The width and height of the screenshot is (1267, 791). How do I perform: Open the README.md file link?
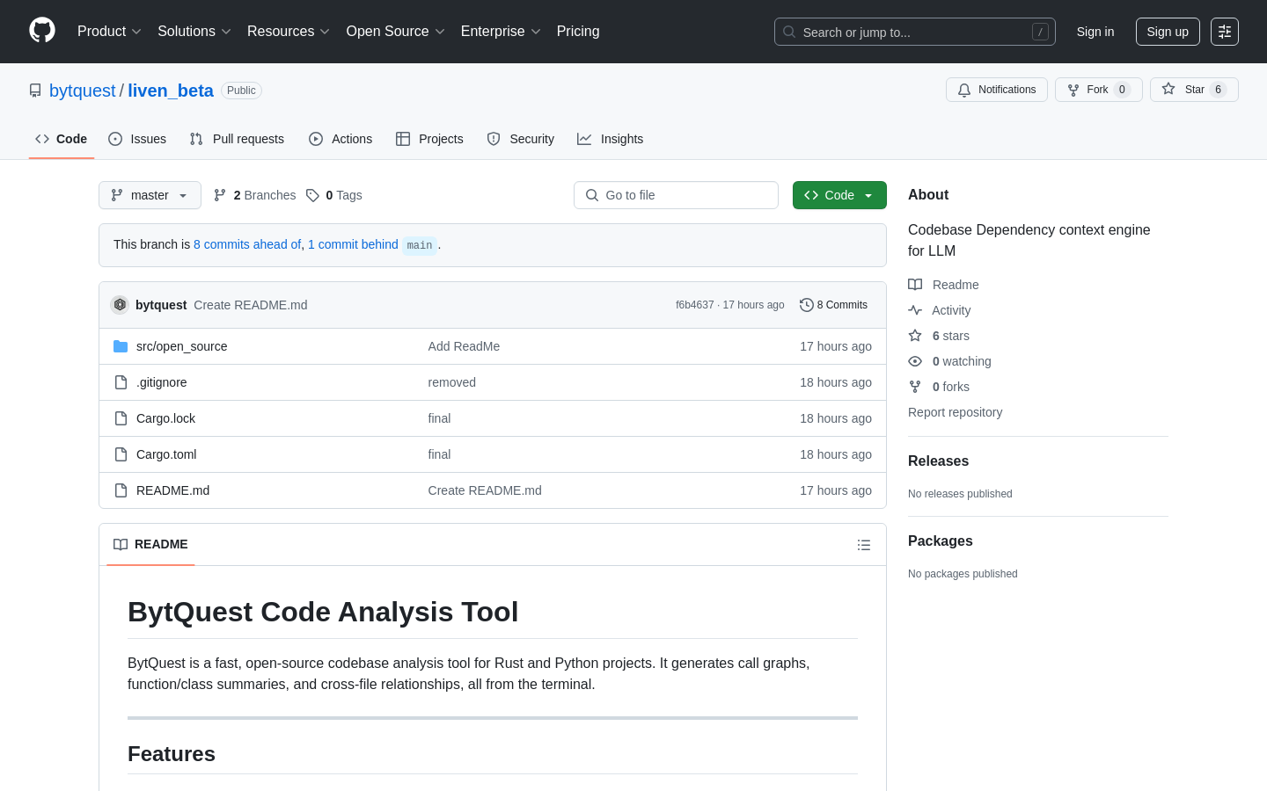(172, 490)
